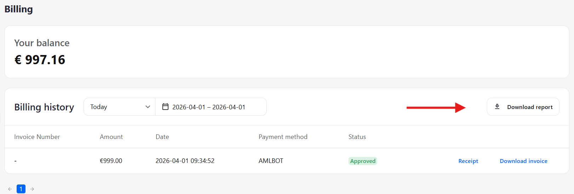Click the Payment method column header
574x194 pixels.
click(x=283, y=137)
